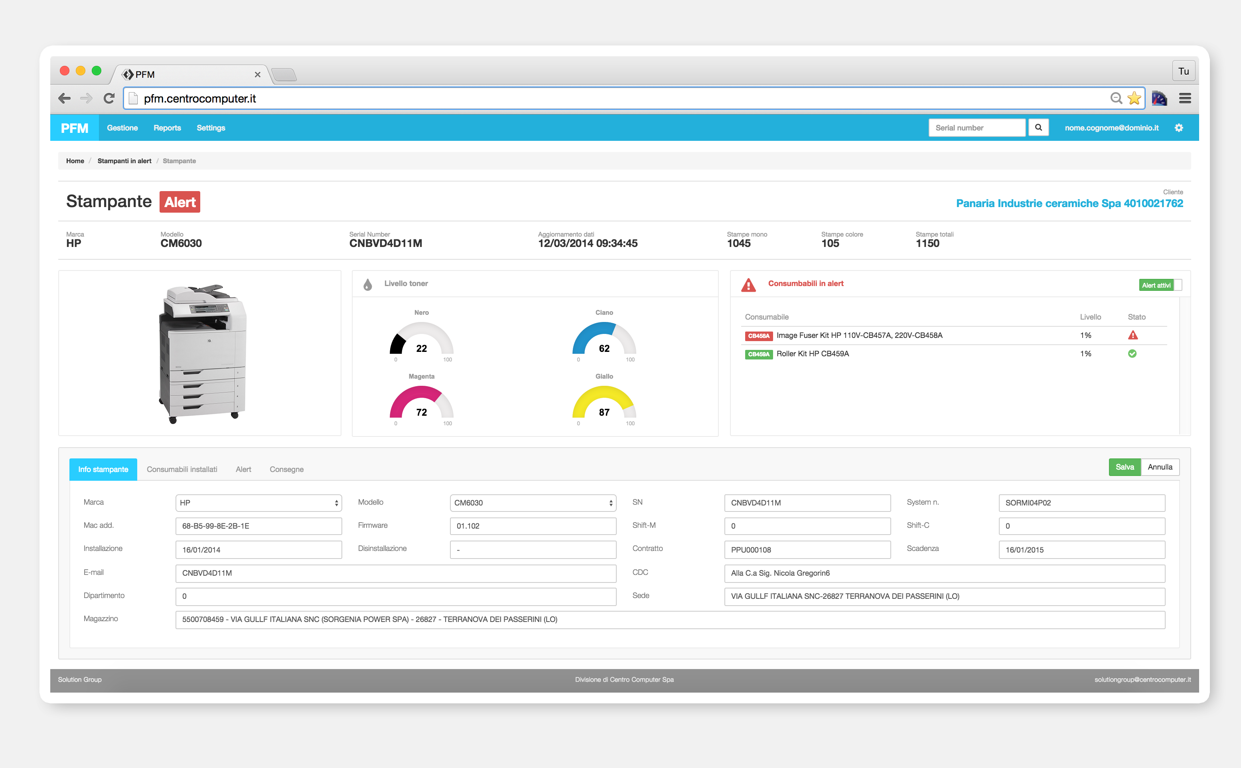Click the Nero toner gauge
1241x768 pixels.
point(422,339)
